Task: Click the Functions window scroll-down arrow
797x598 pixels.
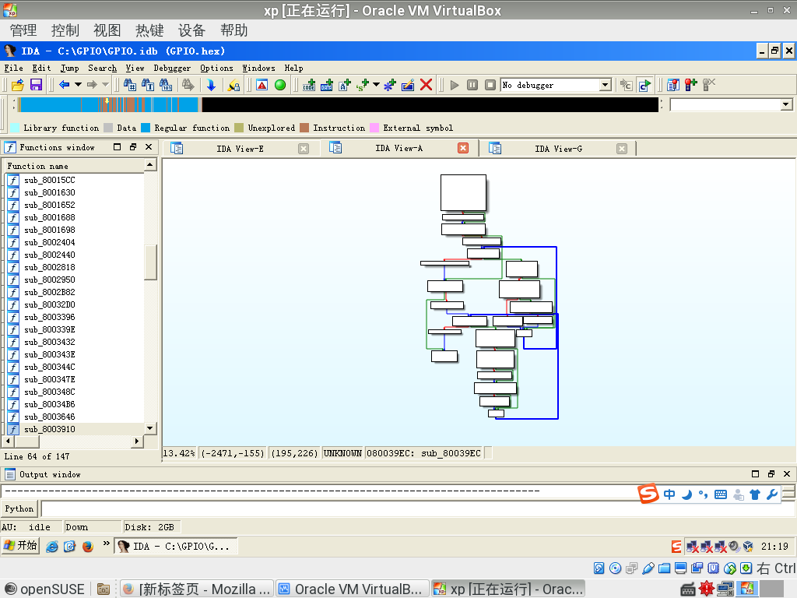Action: pyautogui.click(x=150, y=428)
